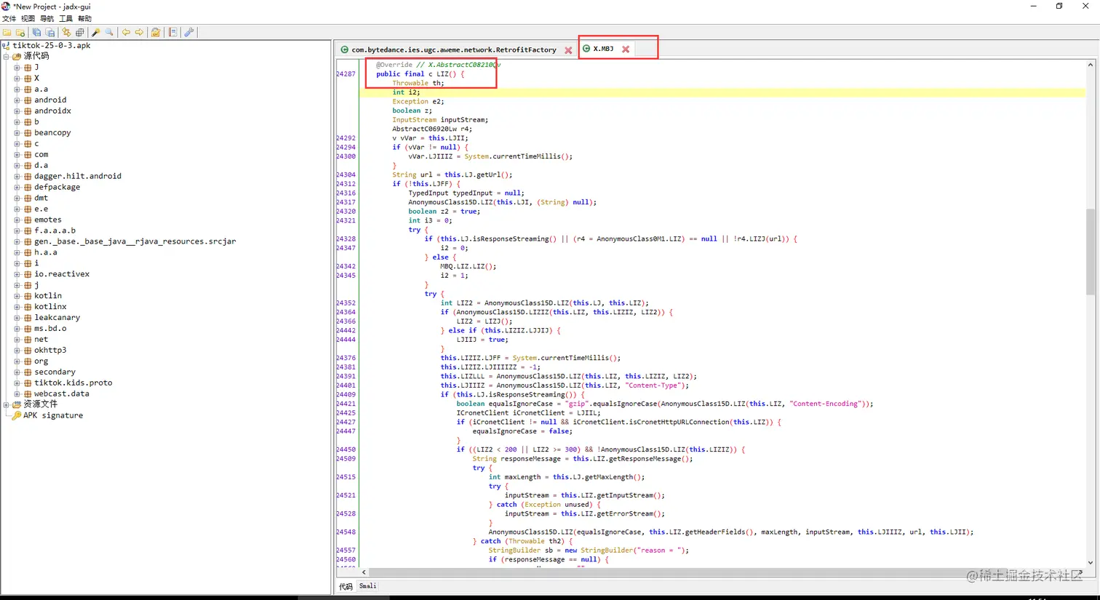The image size is (1100, 600).
Task: Select tiktok-25-0-3.apk root node
Action: click(51, 45)
